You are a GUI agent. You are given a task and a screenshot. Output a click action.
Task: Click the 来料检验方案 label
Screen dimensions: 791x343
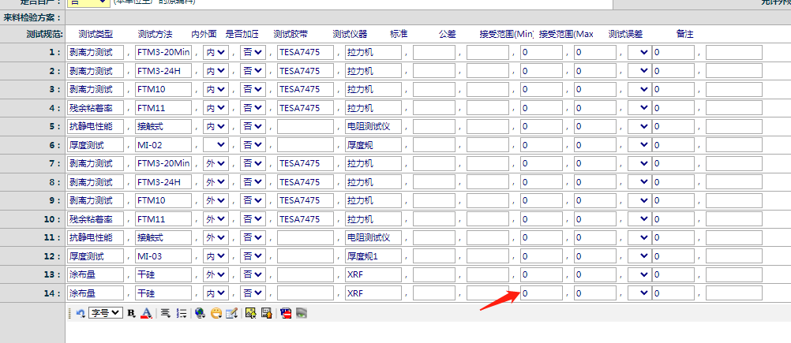(x=32, y=17)
